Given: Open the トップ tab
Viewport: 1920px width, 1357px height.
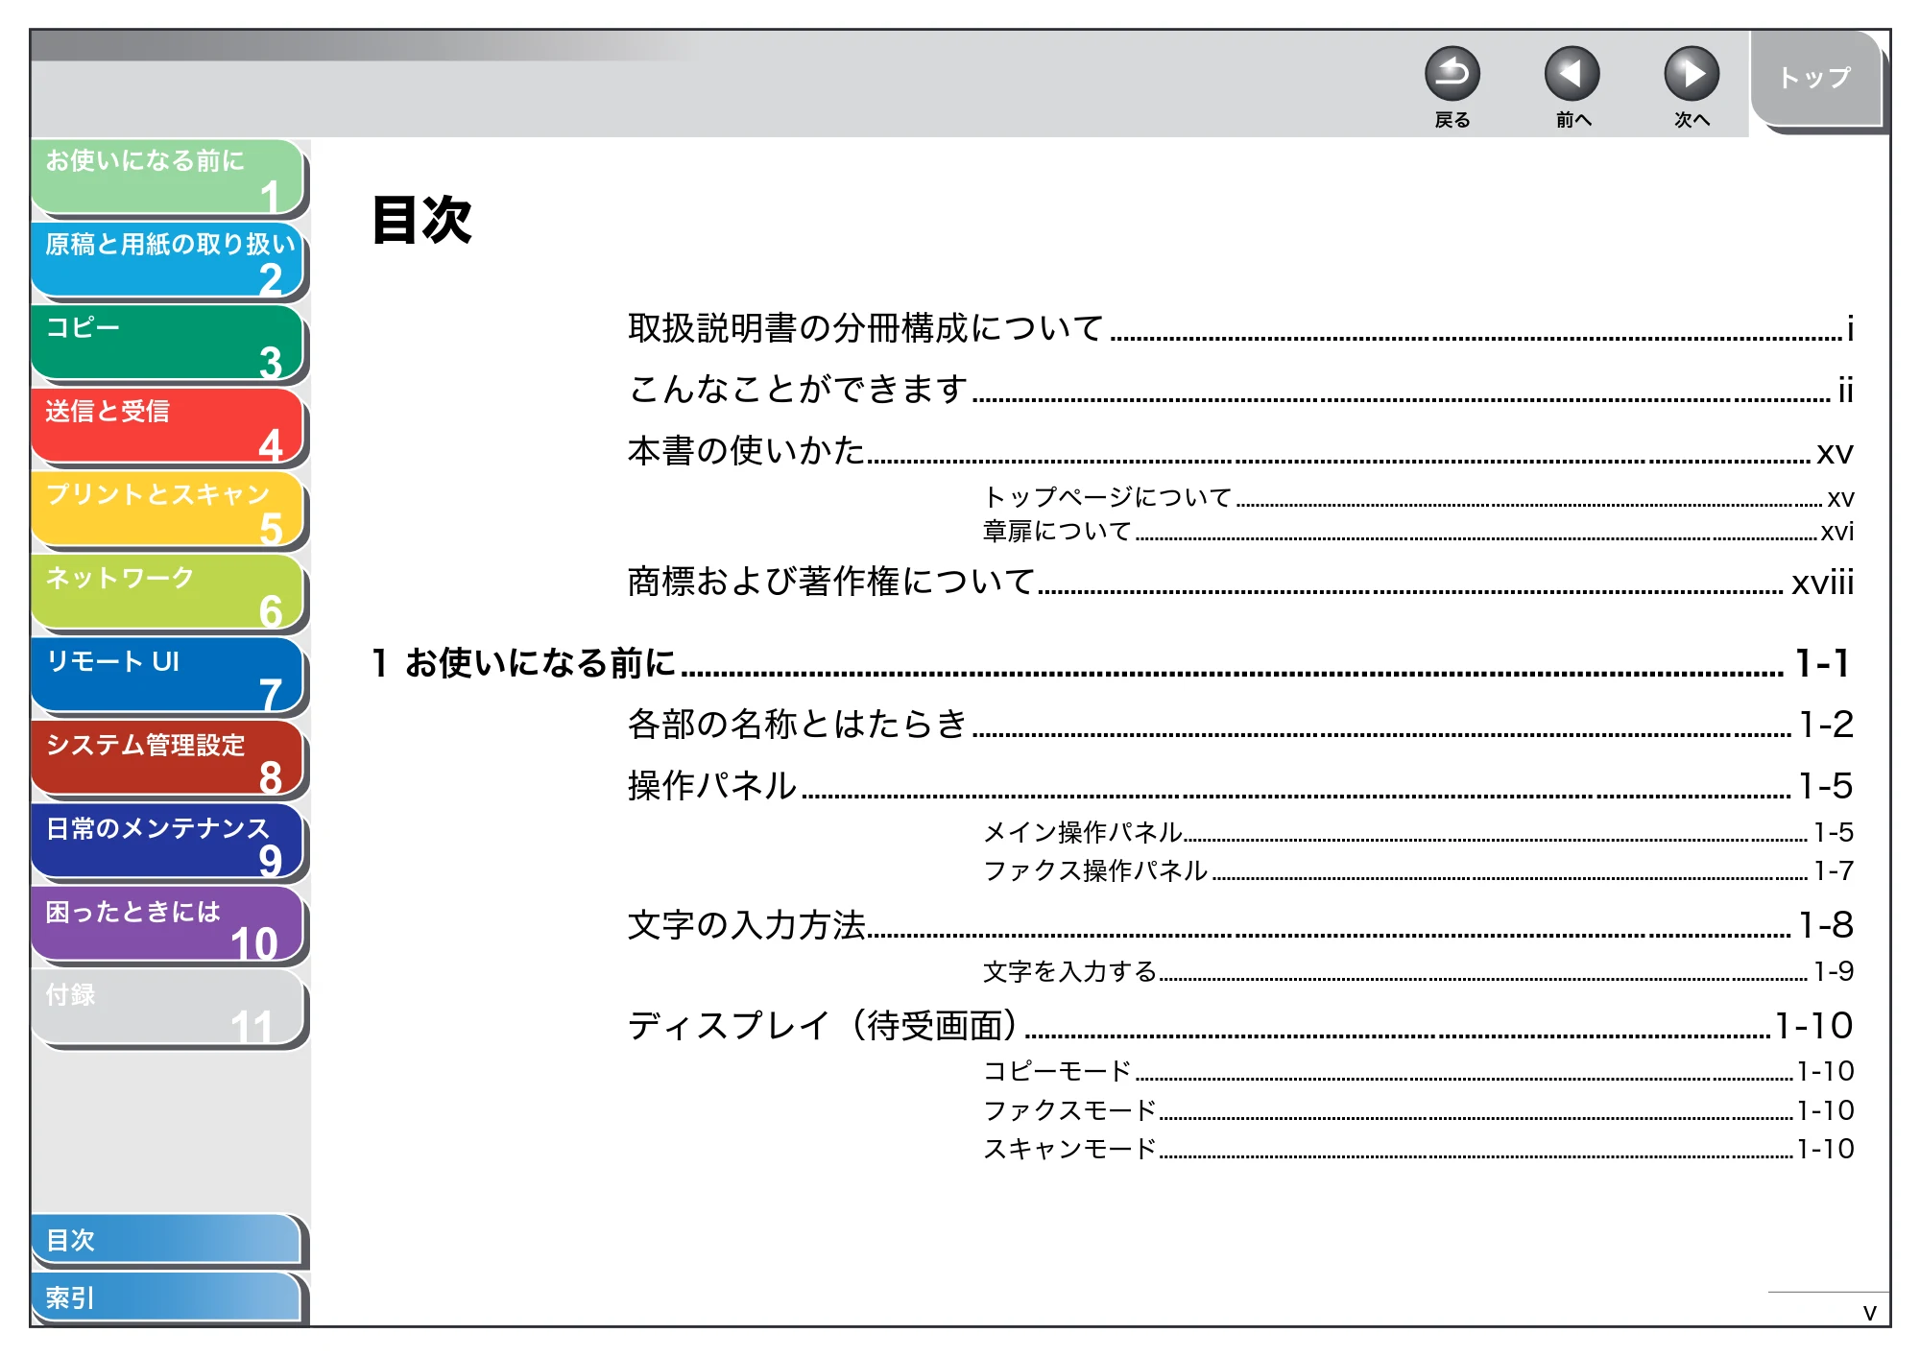Looking at the screenshot, I should (1815, 79).
